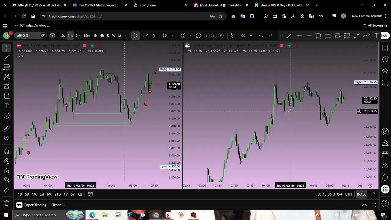Select the trend line drawing tool in left sidebar
Image resolution: width=391 pixels, height=220 pixels.
coord(6,57)
